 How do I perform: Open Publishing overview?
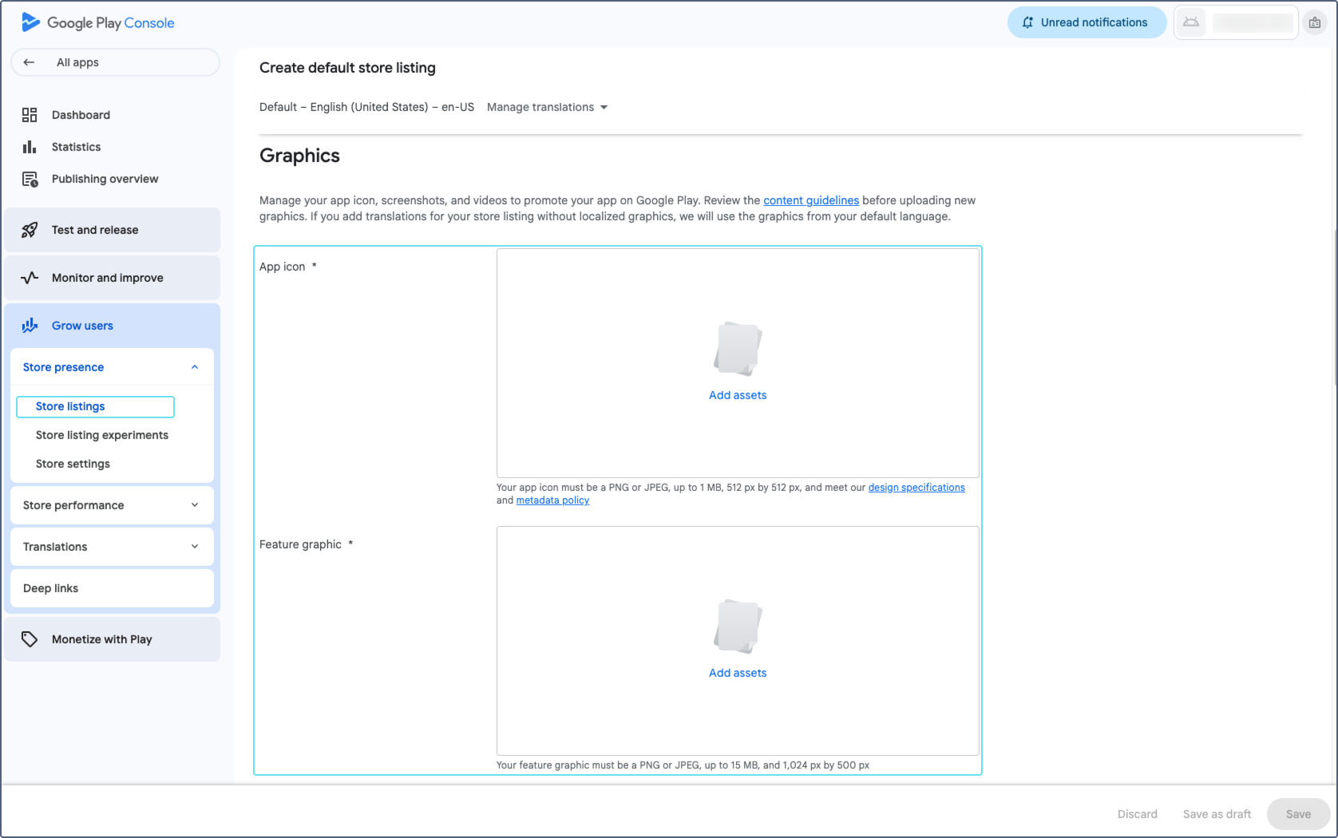(105, 179)
